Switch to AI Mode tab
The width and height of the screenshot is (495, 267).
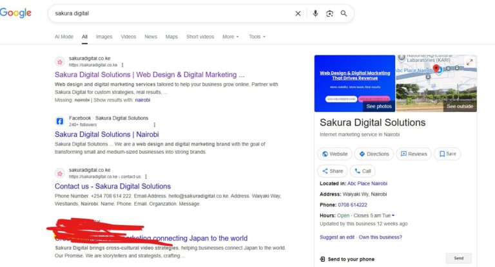point(64,37)
